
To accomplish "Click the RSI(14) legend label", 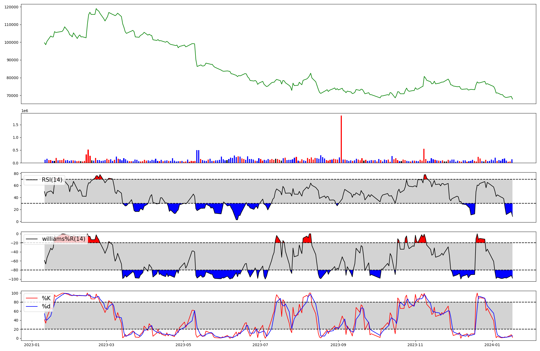I will pyautogui.click(x=52, y=180).
